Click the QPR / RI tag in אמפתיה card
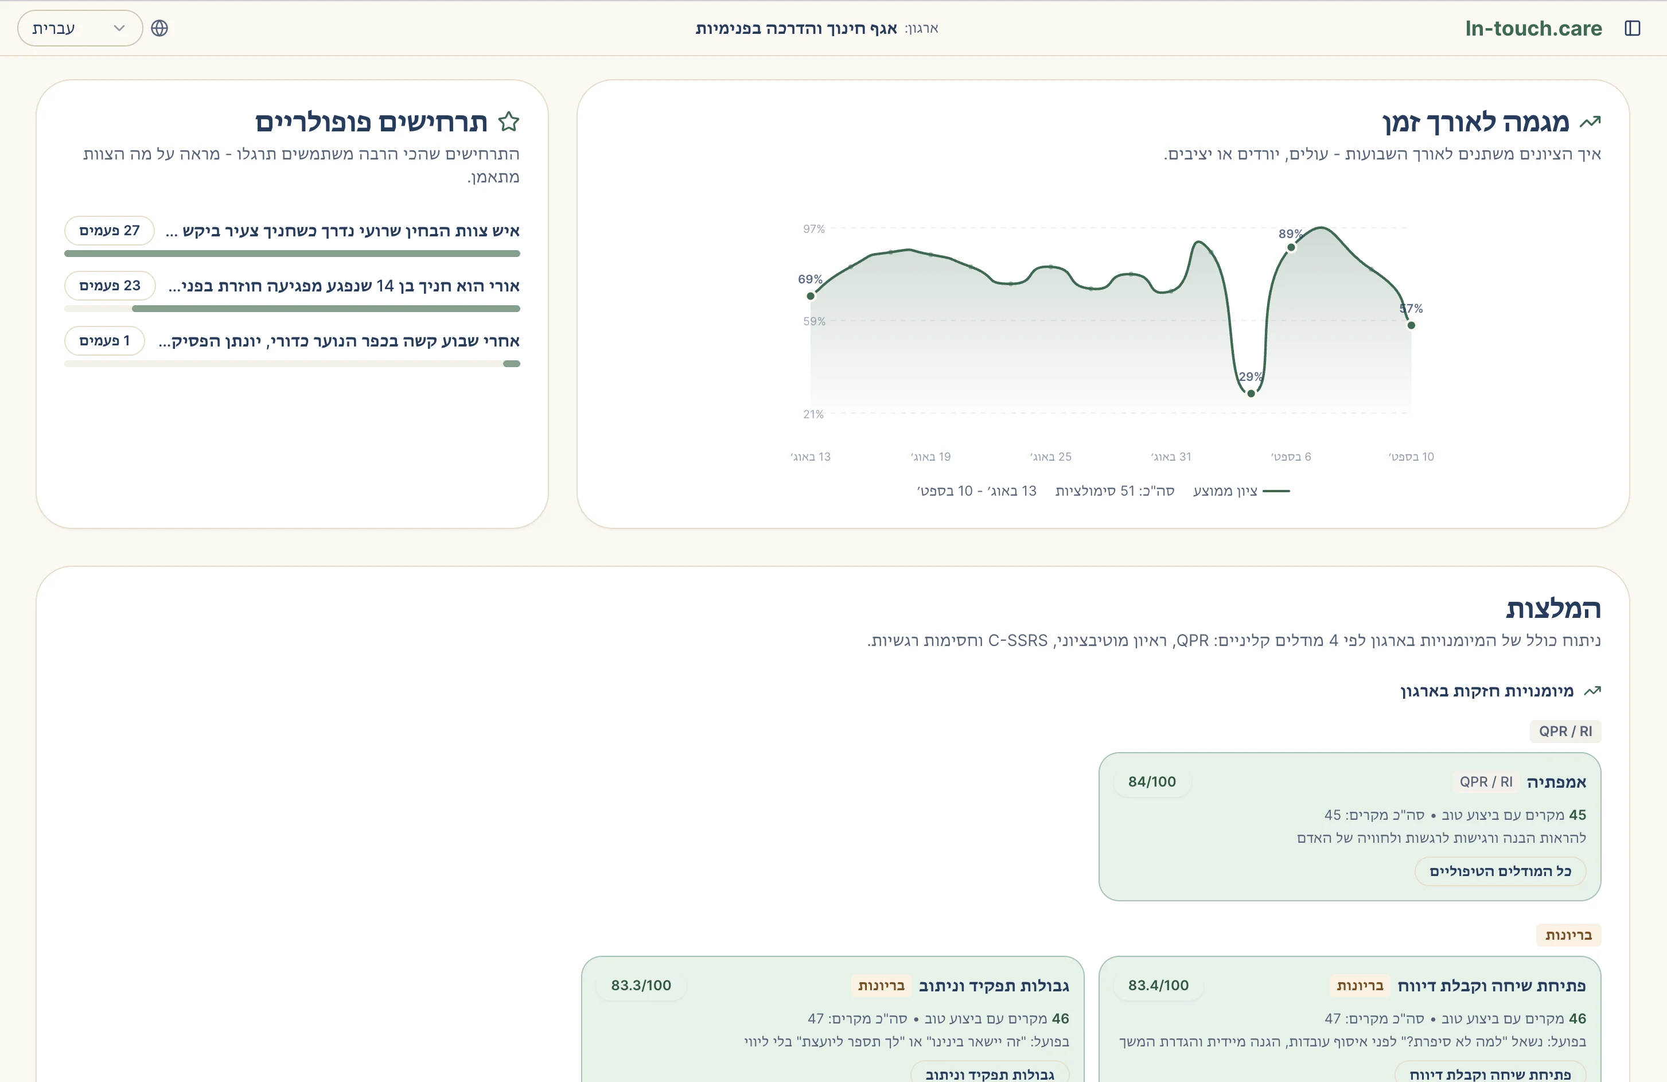 1486,781
